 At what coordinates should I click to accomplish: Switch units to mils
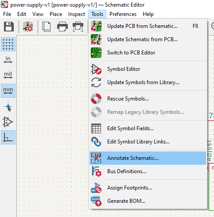[8, 75]
